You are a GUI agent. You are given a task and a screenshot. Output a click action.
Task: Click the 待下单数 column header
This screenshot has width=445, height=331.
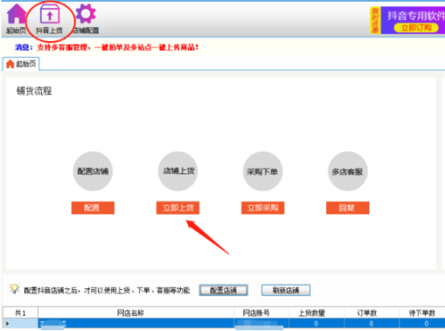coord(422,313)
